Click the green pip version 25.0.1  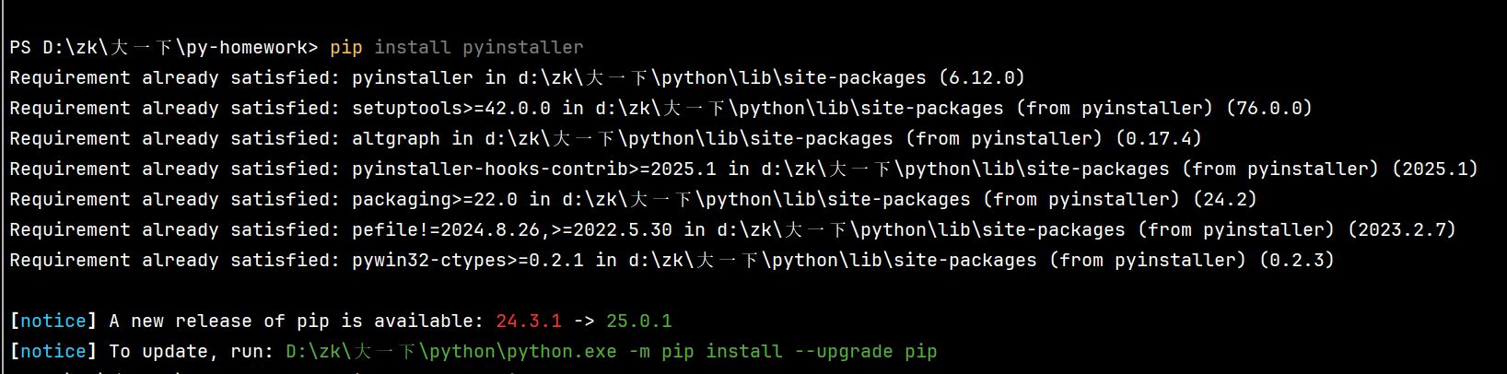pos(639,321)
